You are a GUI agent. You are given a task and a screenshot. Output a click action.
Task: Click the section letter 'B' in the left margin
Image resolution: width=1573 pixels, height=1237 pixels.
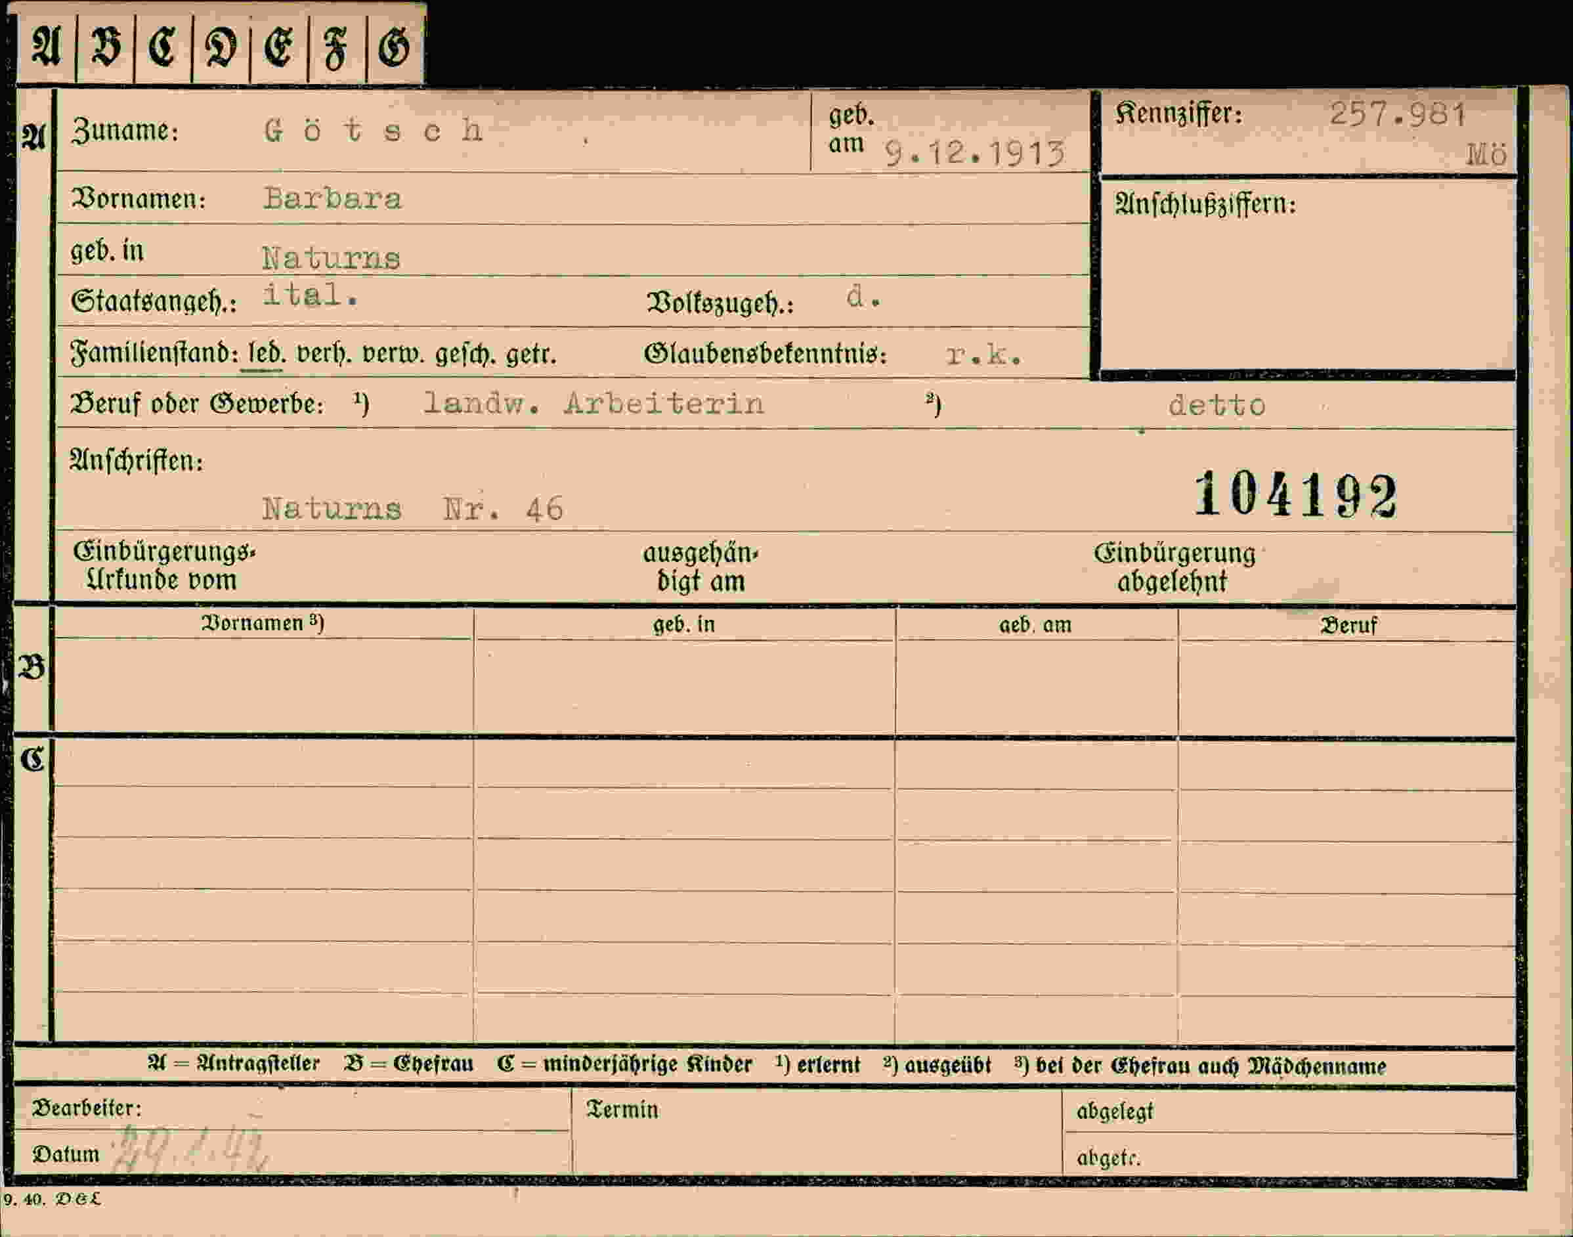pyautogui.click(x=31, y=667)
